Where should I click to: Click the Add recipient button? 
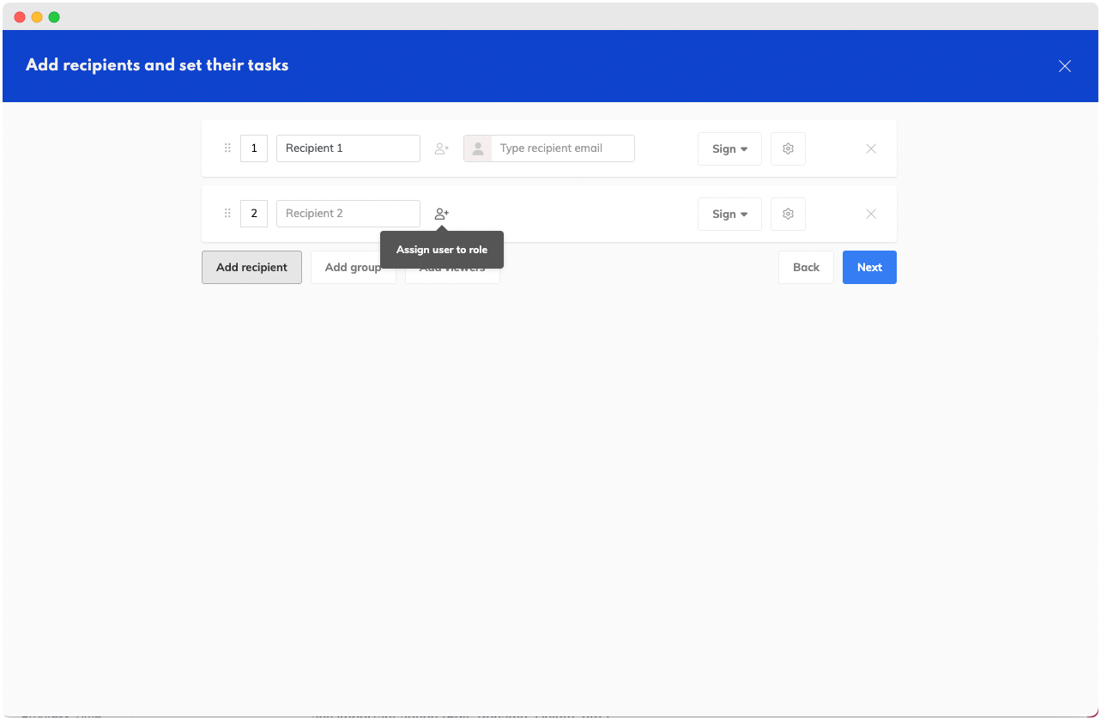point(251,267)
